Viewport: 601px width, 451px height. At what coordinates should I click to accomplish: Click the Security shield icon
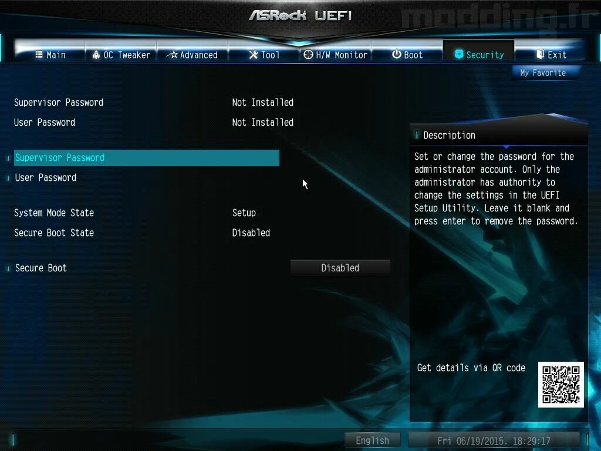(459, 54)
